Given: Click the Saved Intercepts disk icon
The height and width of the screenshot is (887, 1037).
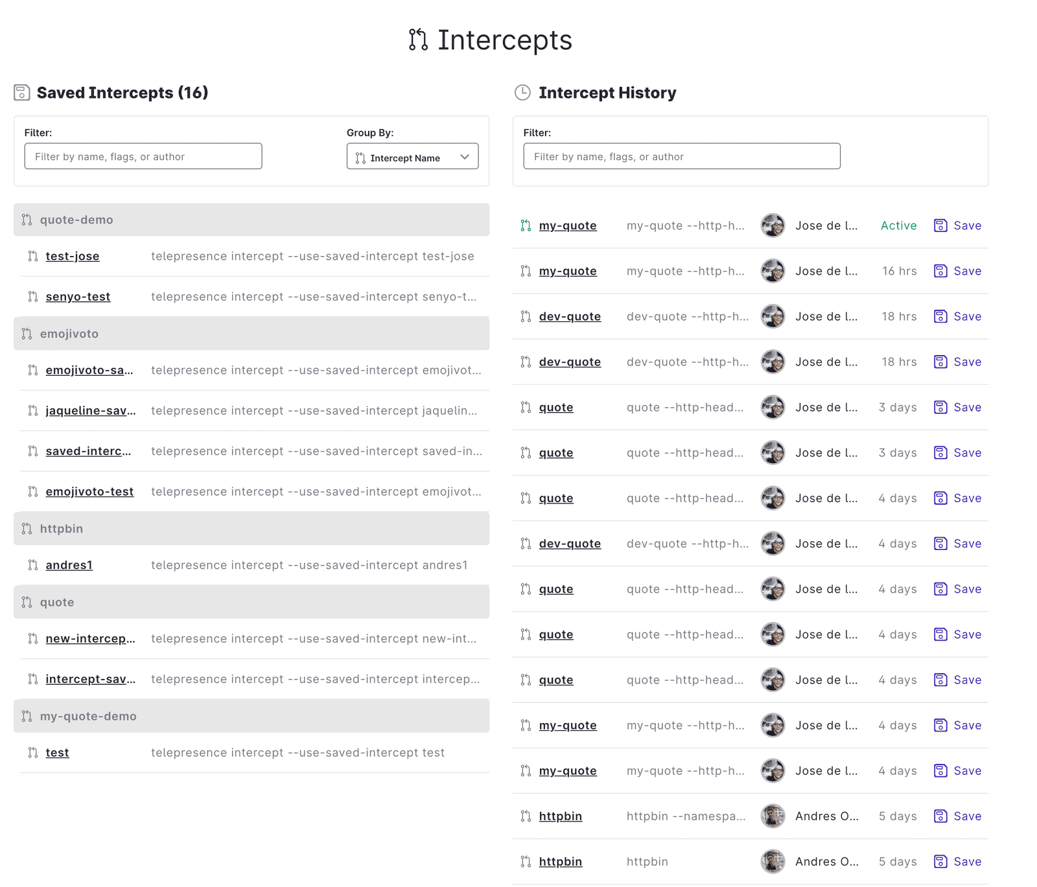Looking at the screenshot, I should coord(22,93).
